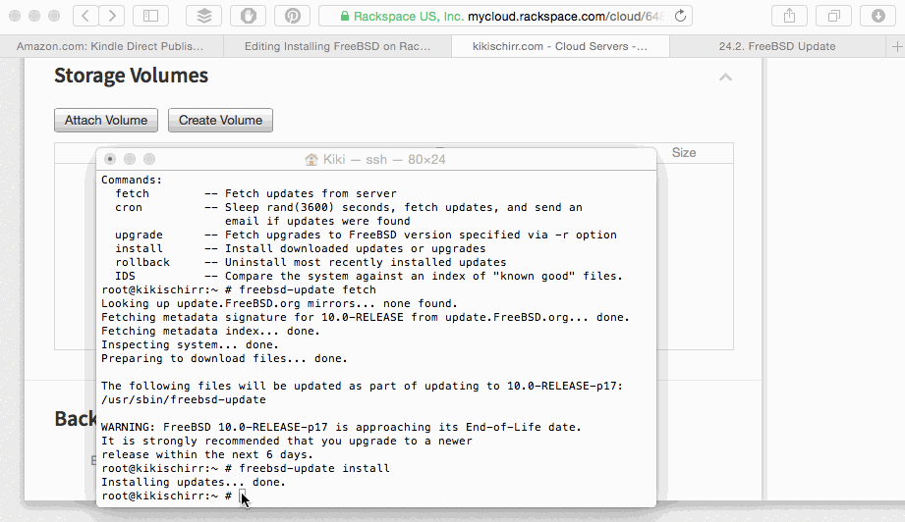Image resolution: width=905 pixels, height=522 pixels.
Task: Switch to 24.2. FreeBSD Update tab
Action: pos(777,47)
